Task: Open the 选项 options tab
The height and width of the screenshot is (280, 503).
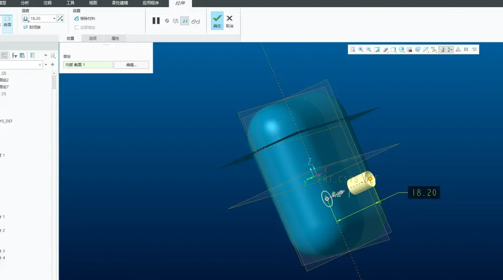Action: (93, 38)
